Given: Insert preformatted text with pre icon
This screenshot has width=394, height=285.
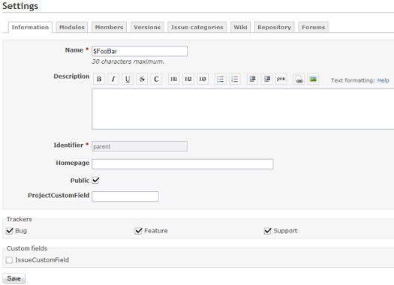Looking at the screenshot, I should [281, 79].
